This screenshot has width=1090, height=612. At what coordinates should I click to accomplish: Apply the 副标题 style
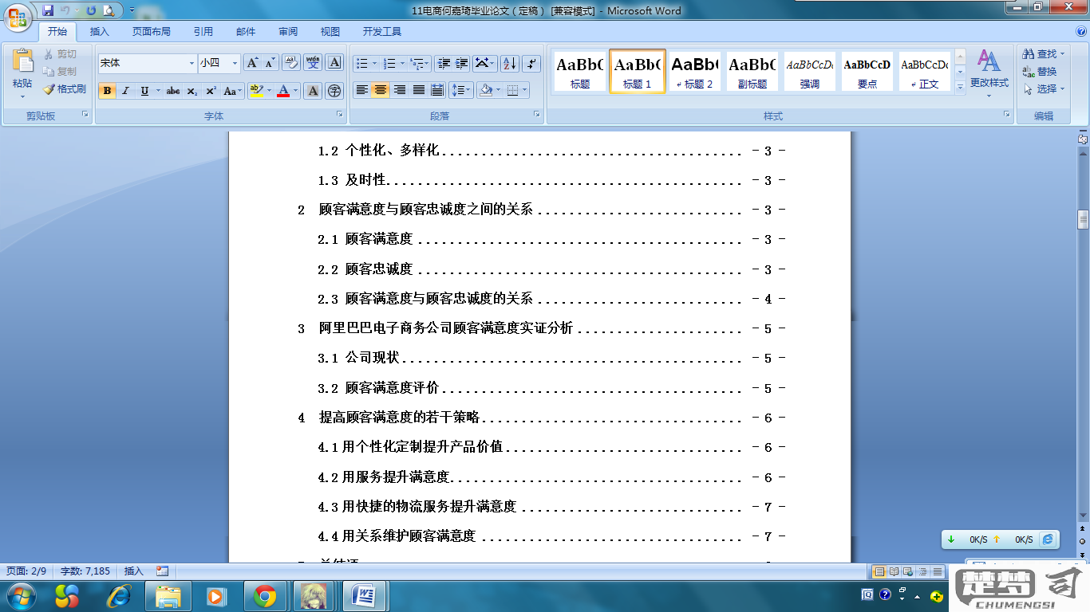pyautogui.click(x=752, y=72)
